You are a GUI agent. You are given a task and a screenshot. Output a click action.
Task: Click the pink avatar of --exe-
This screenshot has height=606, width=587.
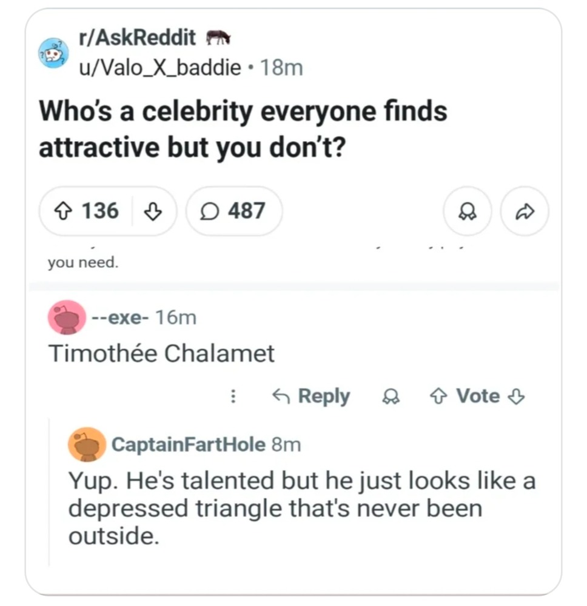[67, 316]
